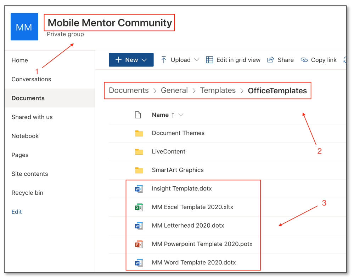Click the Word icon for Insight Template

(139, 188)
